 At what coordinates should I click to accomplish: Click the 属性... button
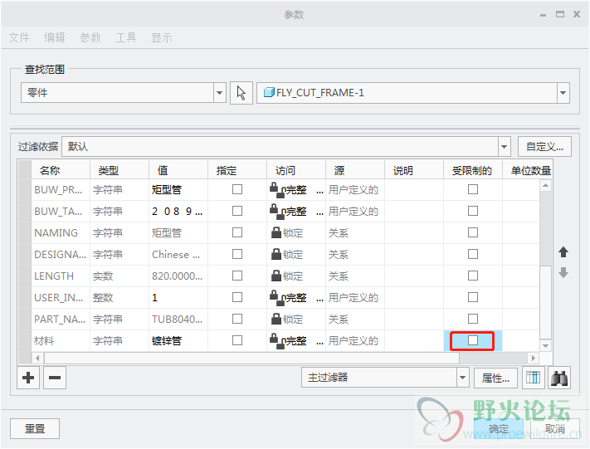tap(495, 378)
